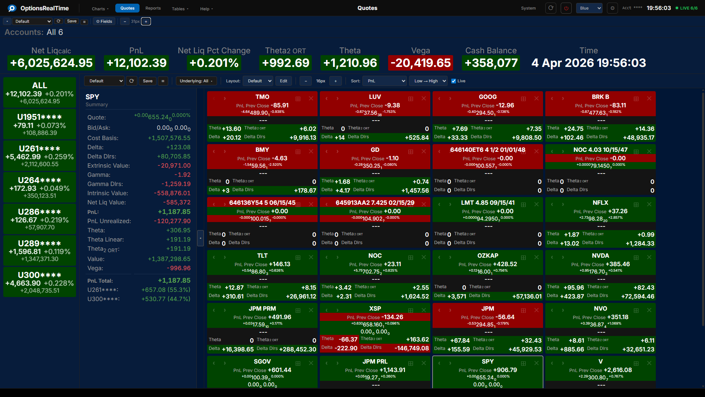Select the U300**** account card
Image resolution: width=705 pixels, height=397 pixels.
[40, 282]
